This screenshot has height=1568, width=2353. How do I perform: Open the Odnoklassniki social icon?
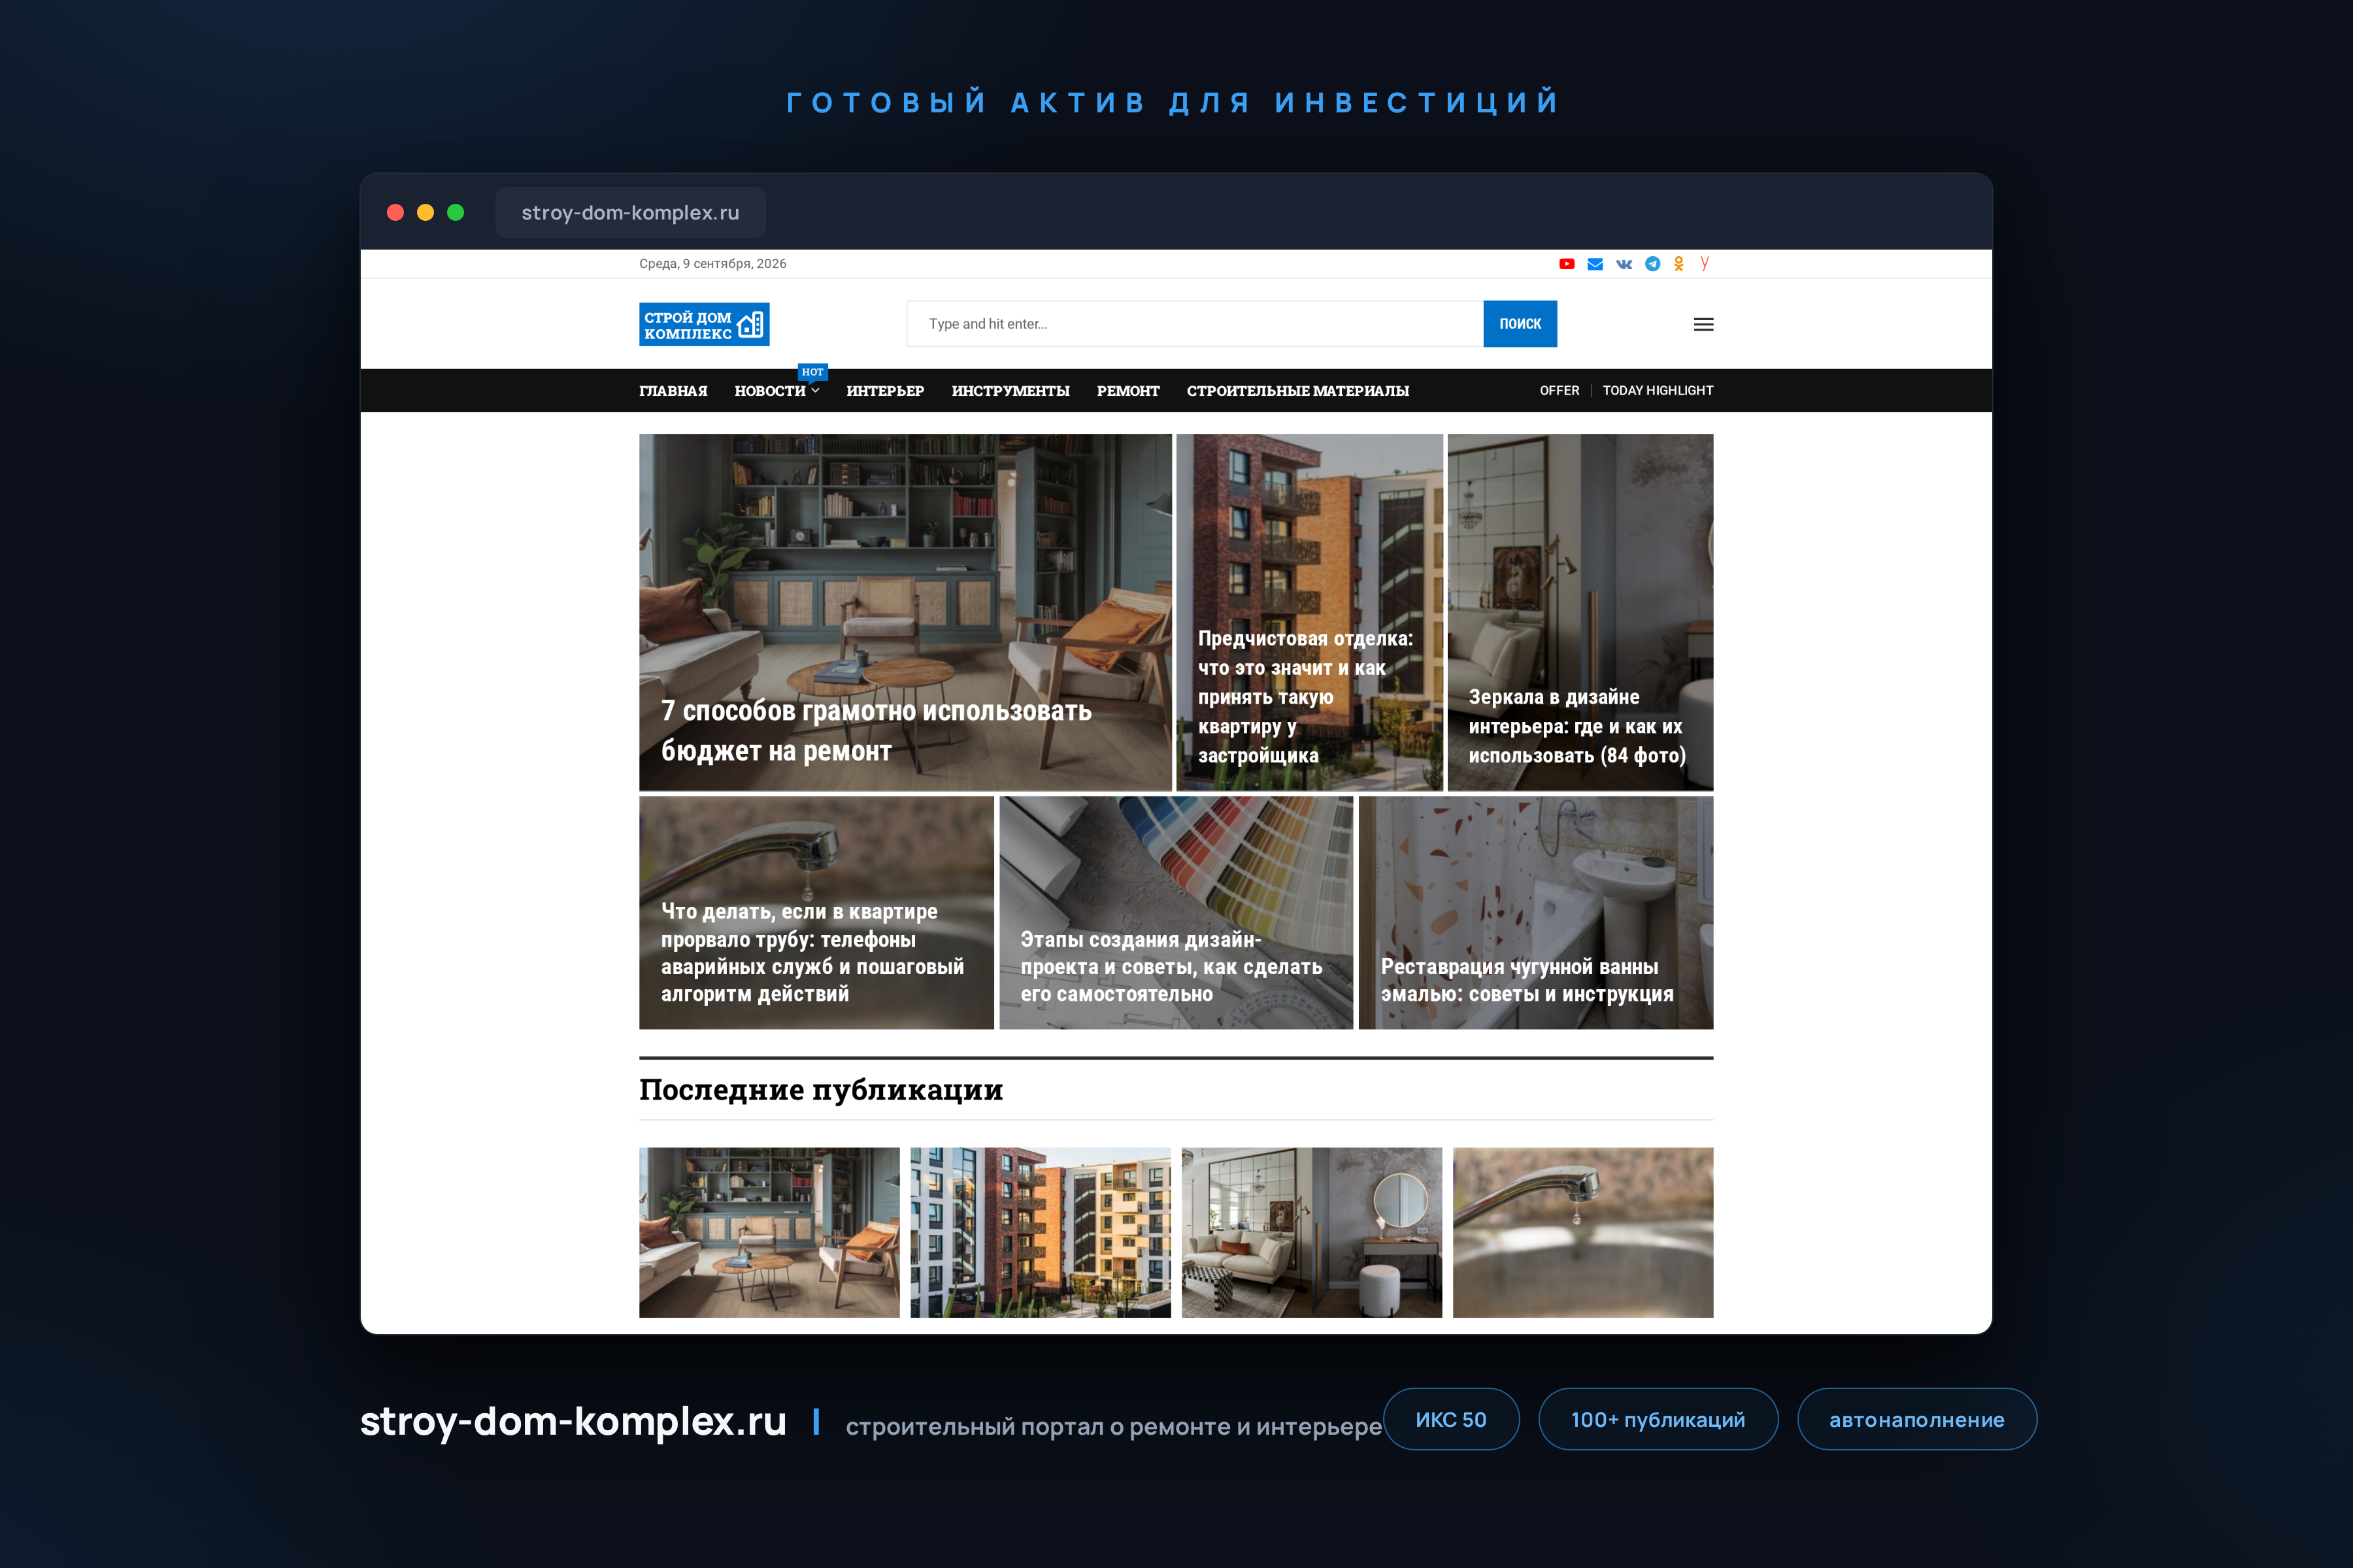coord(1678,264)
